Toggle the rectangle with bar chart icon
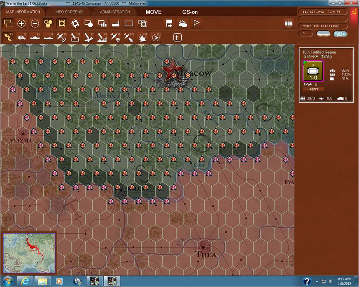The height and width of the screenshot is (287, 359). 102,24
